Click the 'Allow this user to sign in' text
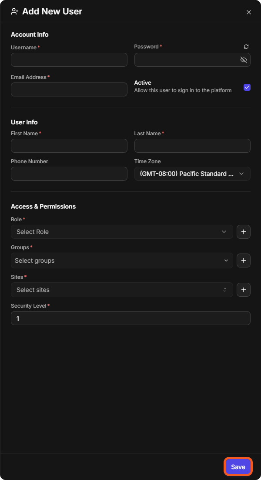This screenshot has height=480, width=261. click(x=183, y=90)
